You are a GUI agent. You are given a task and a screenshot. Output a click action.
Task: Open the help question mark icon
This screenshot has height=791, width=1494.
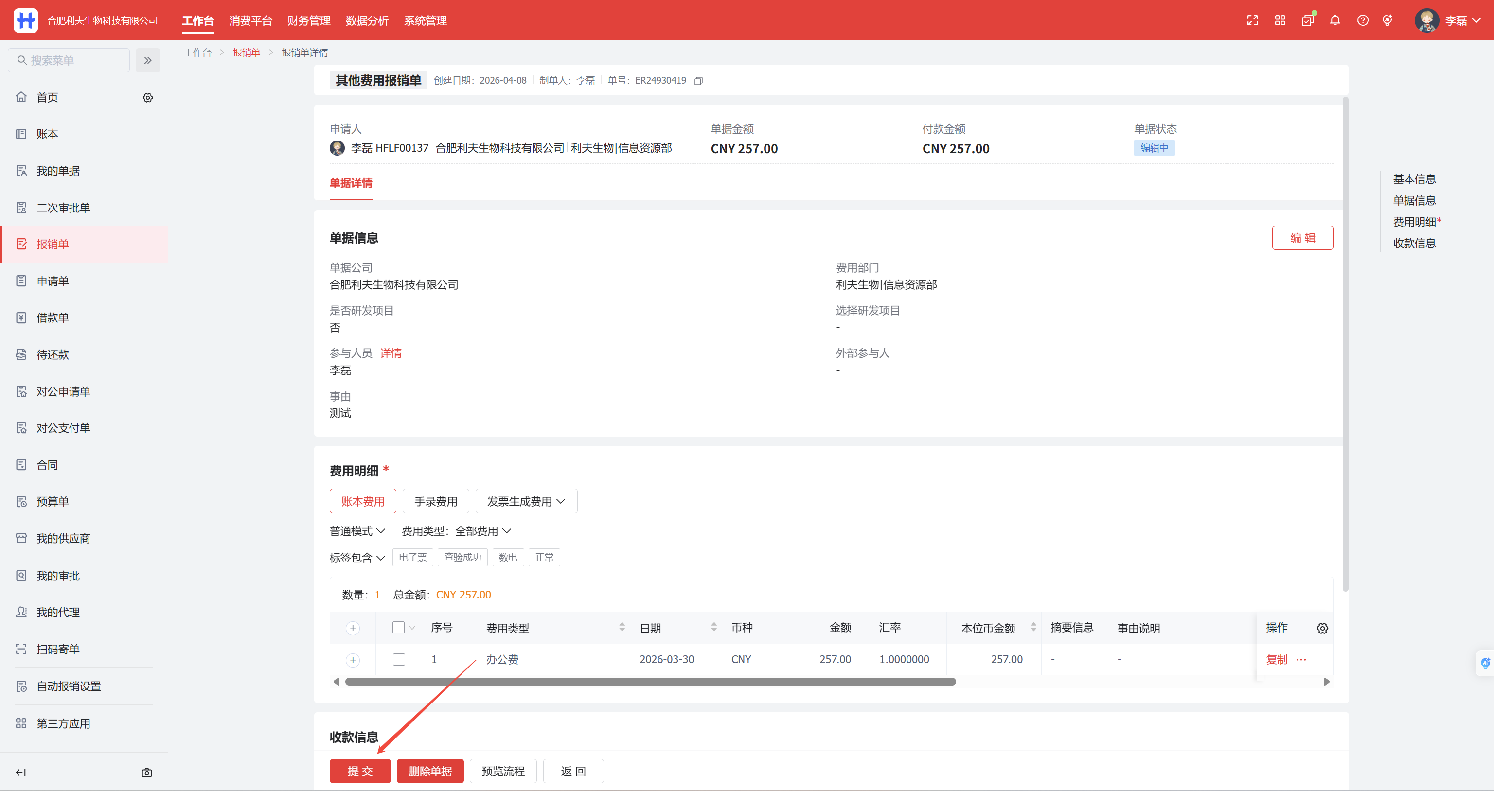pos(1362,21)
